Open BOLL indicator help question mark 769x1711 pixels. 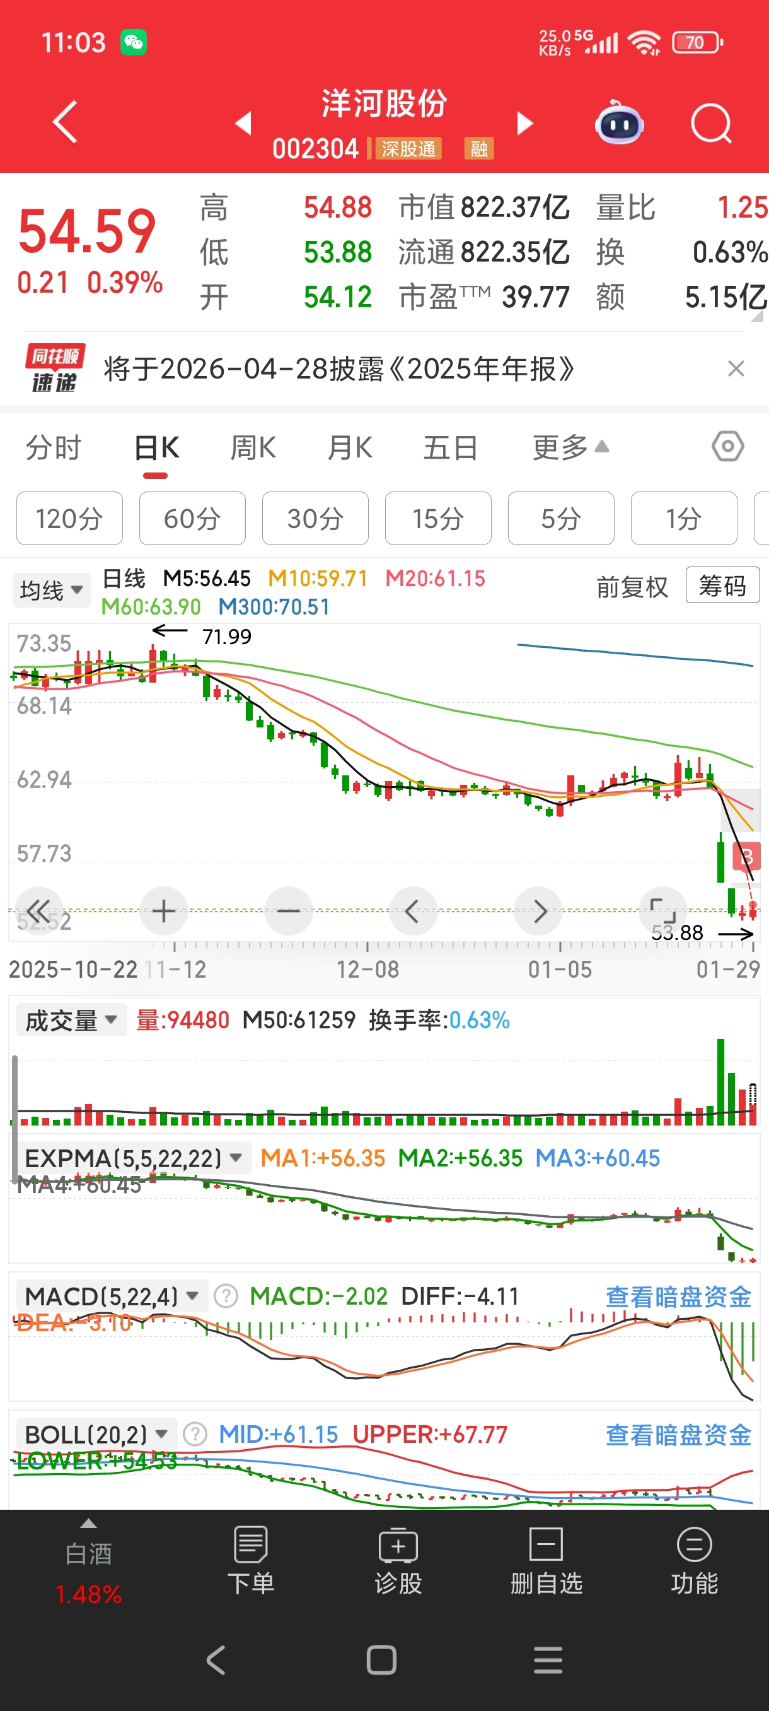click(195, 1434)
